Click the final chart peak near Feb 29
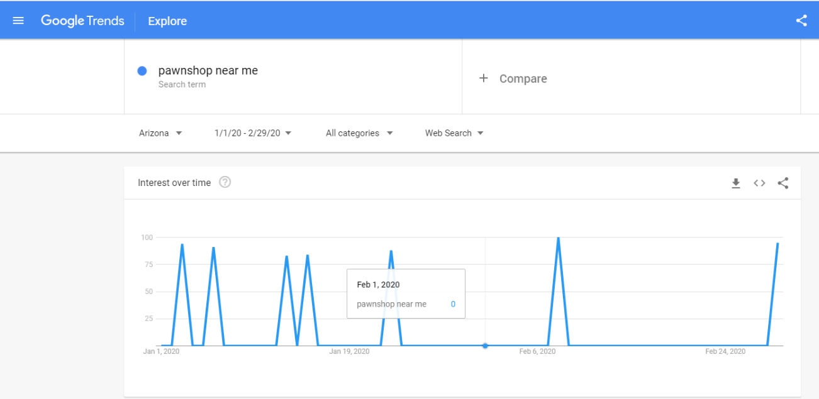 click(x=777, y=244)
